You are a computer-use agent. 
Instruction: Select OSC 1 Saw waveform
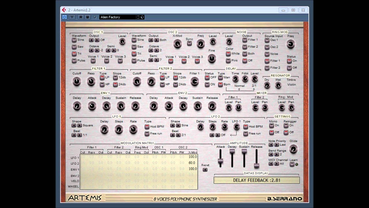tap(74, 47)
